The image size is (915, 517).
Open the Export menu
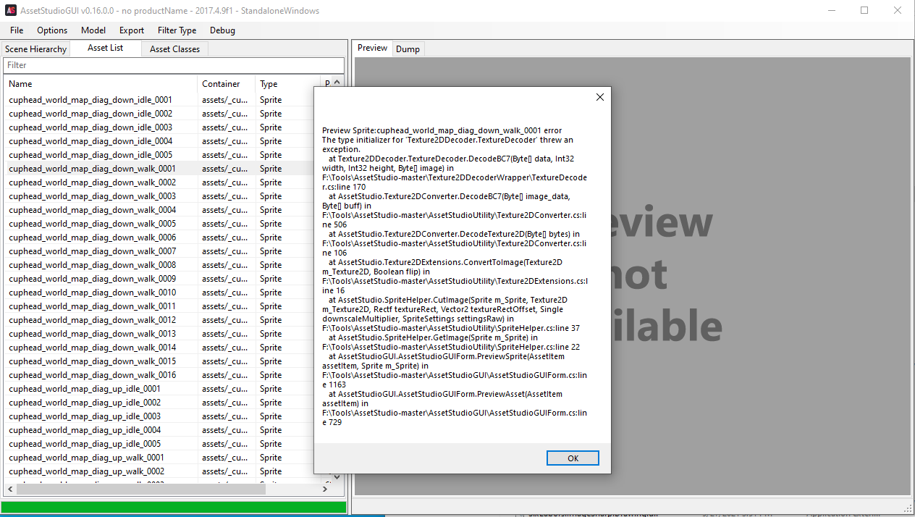[132, 30]
